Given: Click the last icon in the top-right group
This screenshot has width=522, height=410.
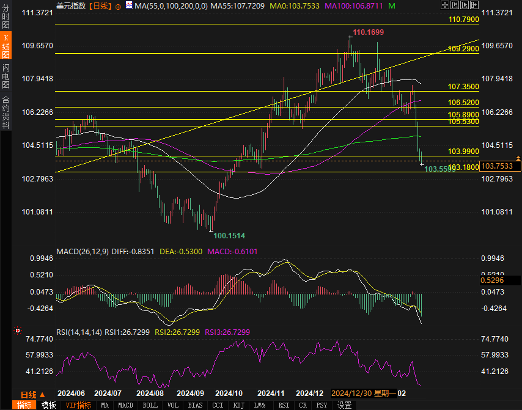Looking at the screenshot, I should point(474,5).
